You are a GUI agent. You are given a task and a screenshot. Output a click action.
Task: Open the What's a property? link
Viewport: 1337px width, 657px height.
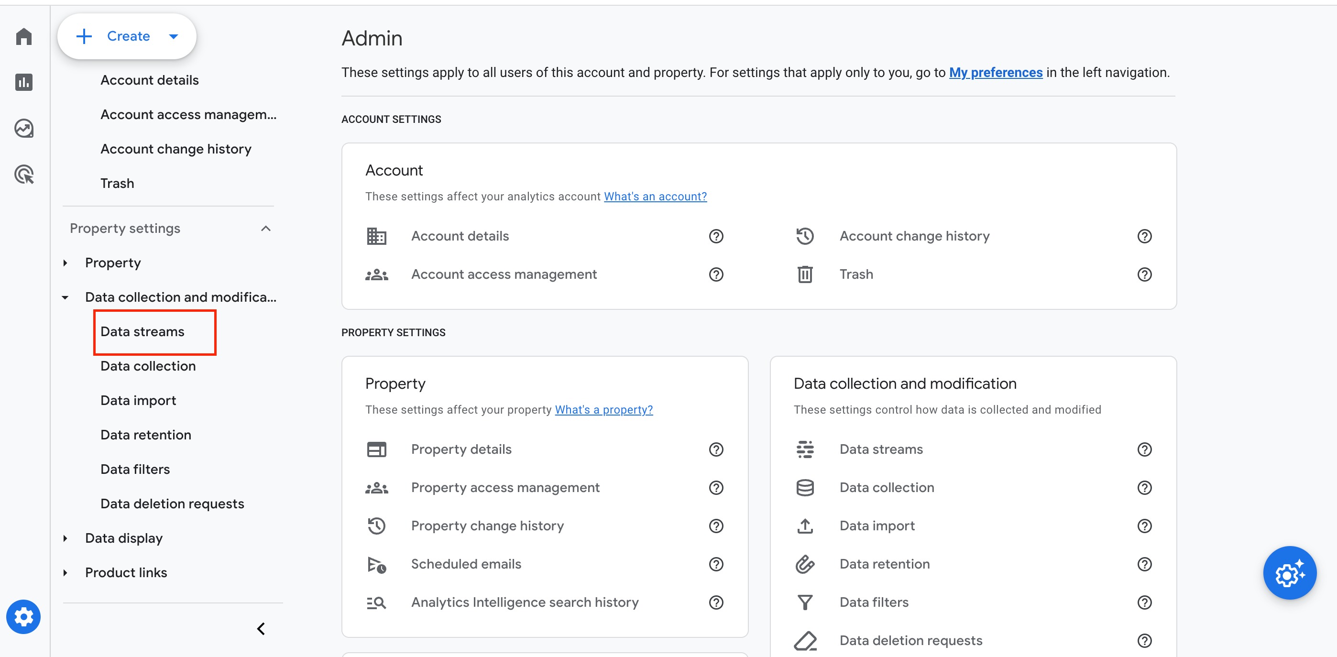(x=603, y=409)
